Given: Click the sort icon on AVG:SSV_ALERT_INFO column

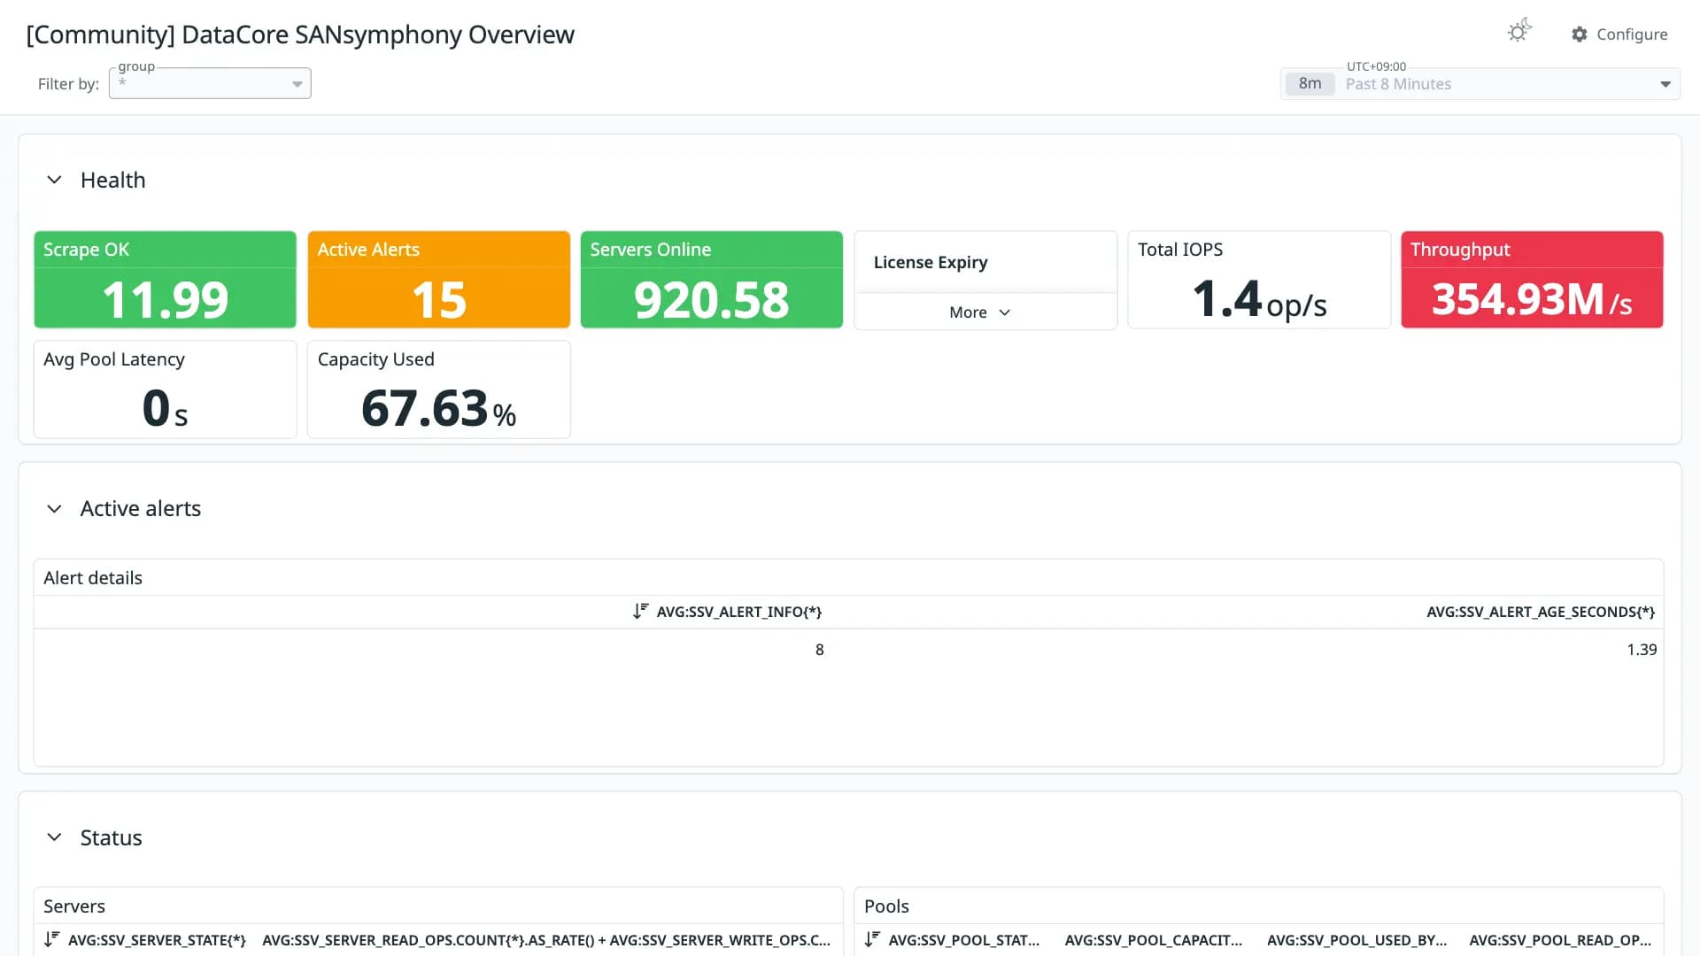Looking at the screenshot, I should (640, 612).
